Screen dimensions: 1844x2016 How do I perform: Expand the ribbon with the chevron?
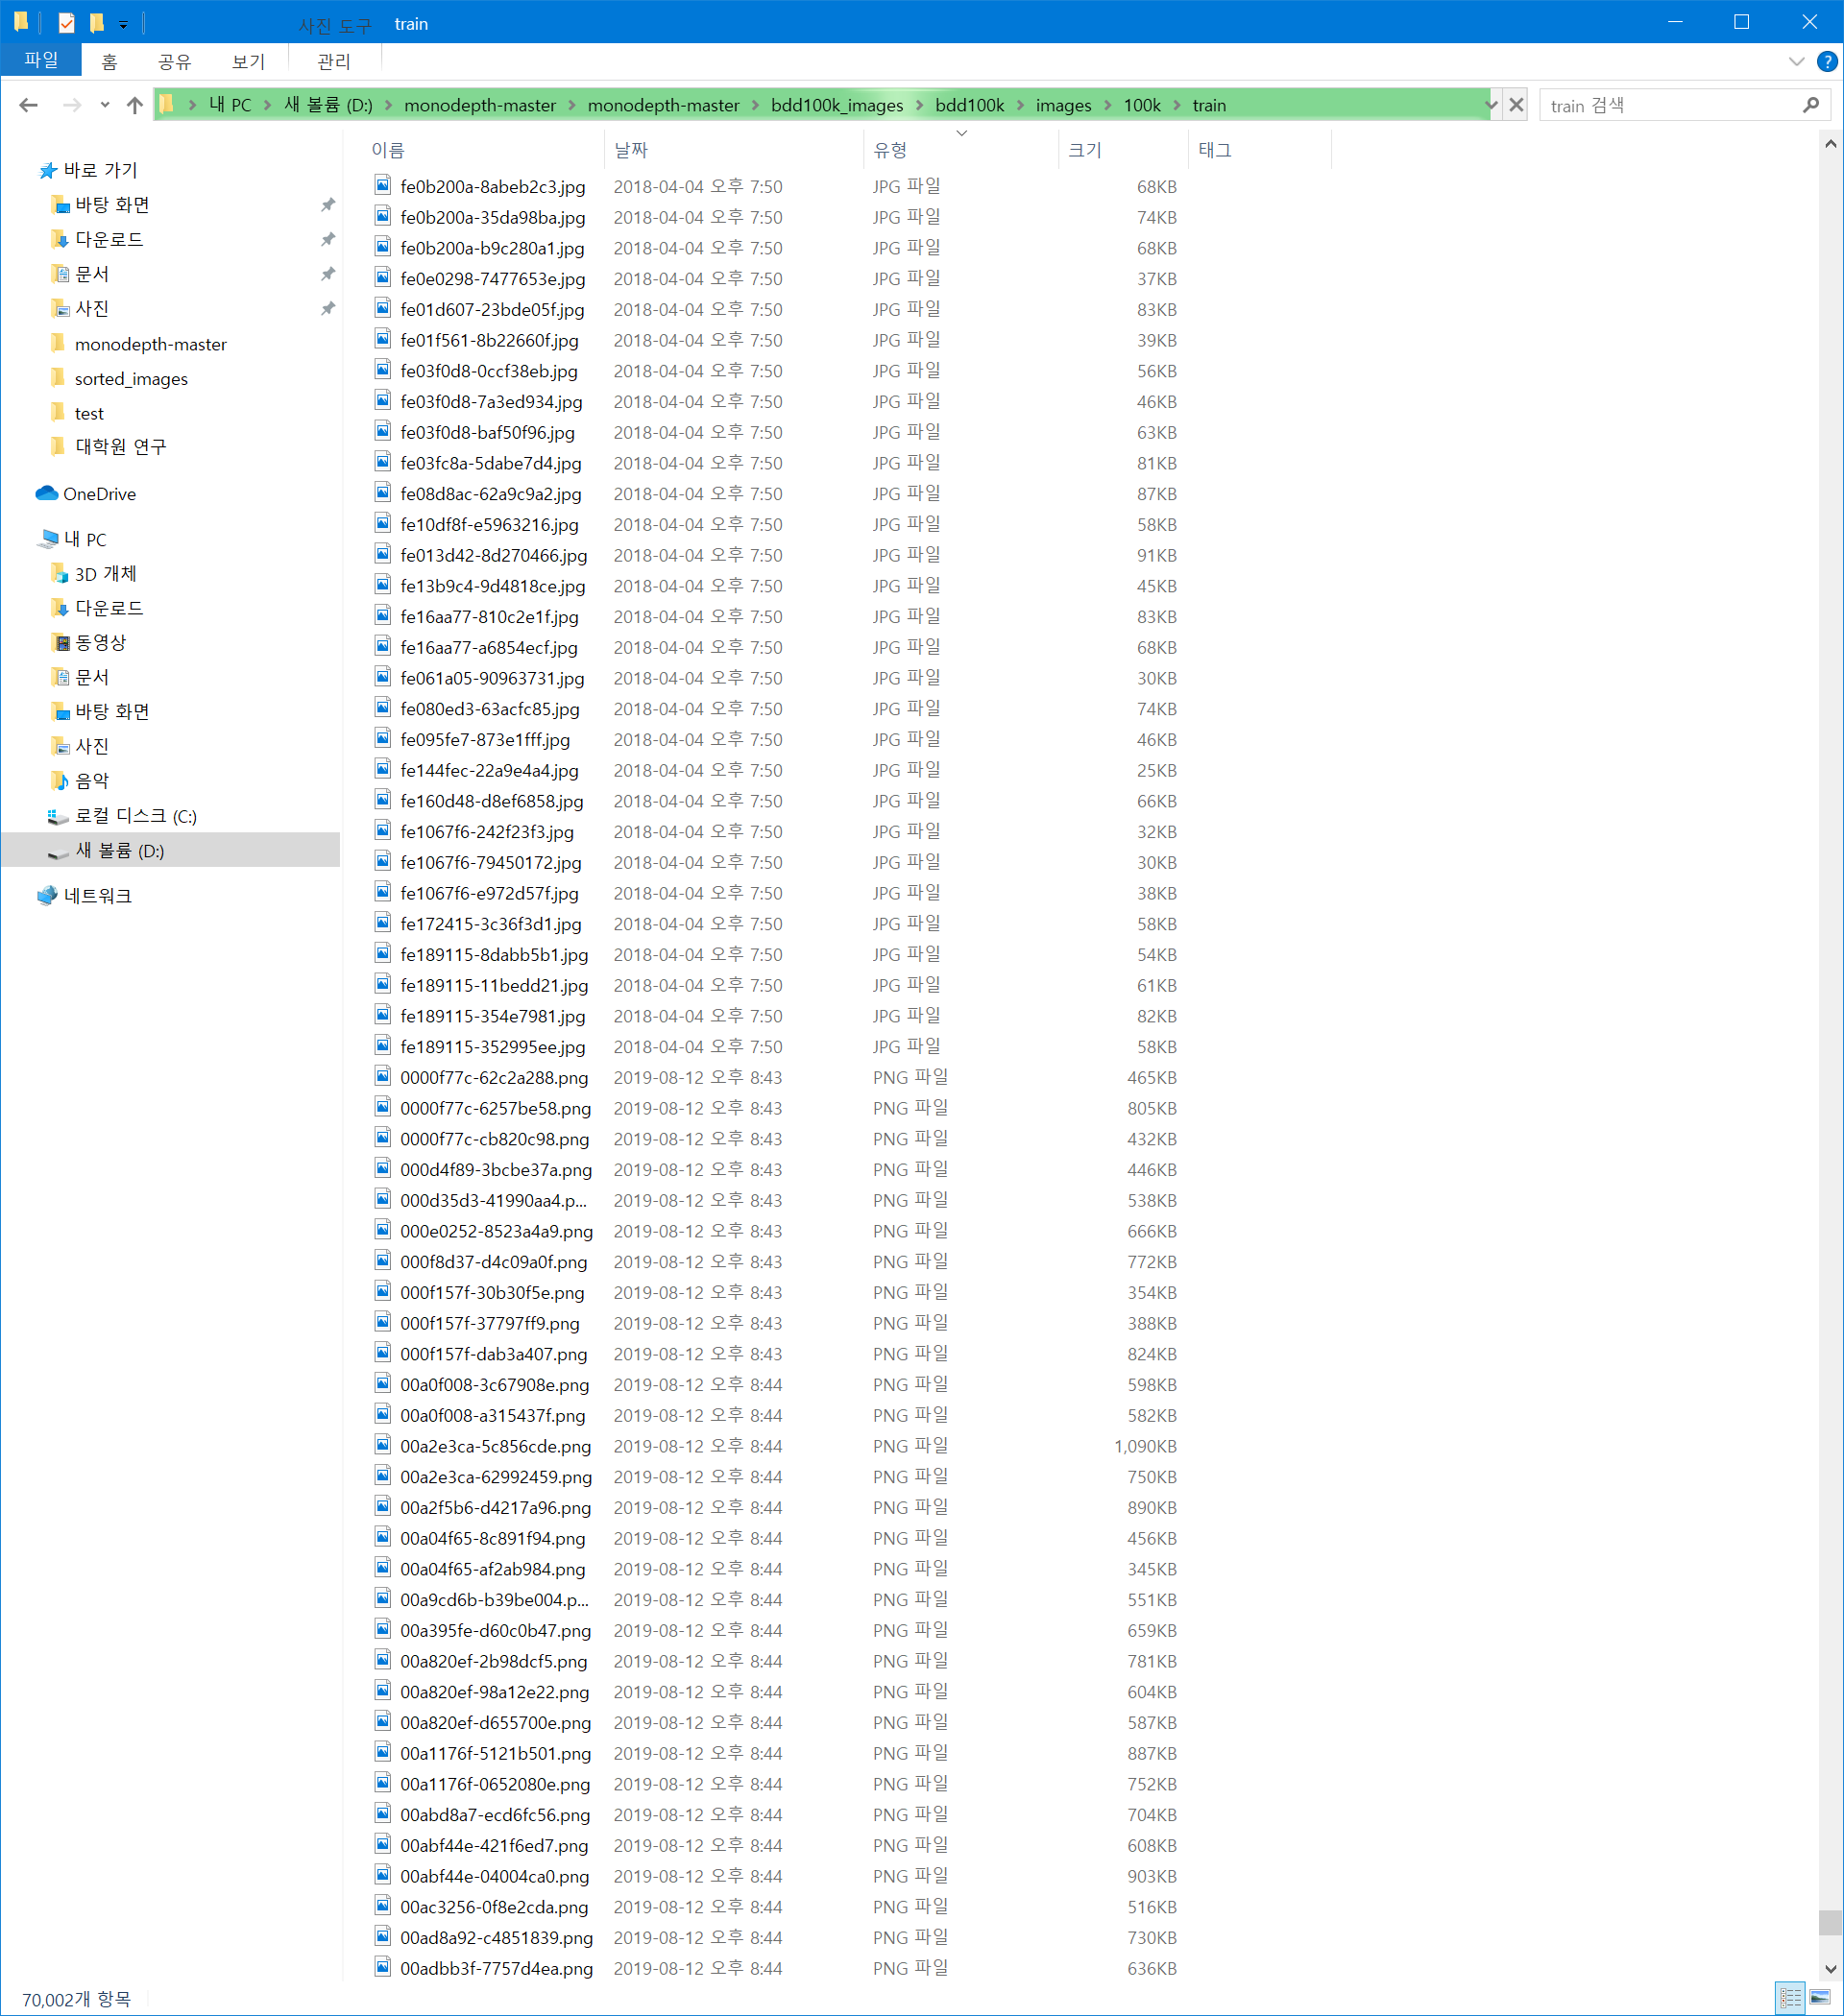[1796, 62]
